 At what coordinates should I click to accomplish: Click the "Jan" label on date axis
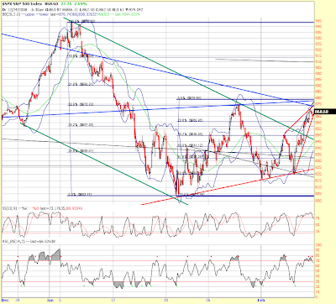50,300
